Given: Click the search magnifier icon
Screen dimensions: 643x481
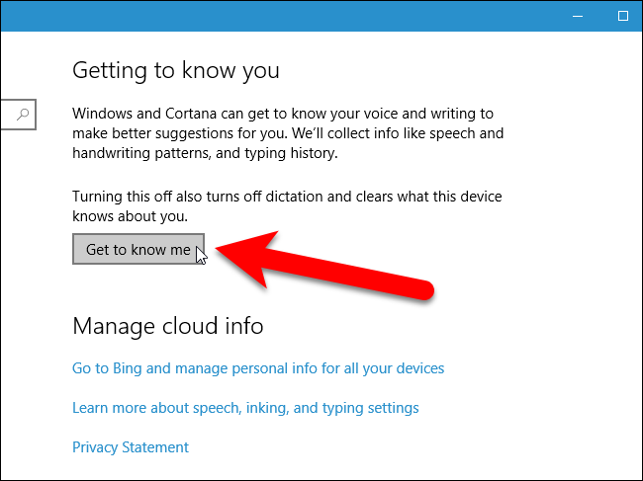Looking at the screenshot, I should (24, 115).
